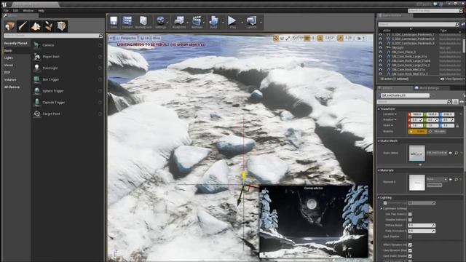Screen dimensions: 466x262
Task: Toggle Shadow Indirect Only checkbox
Action: click(x=410, y=220)
